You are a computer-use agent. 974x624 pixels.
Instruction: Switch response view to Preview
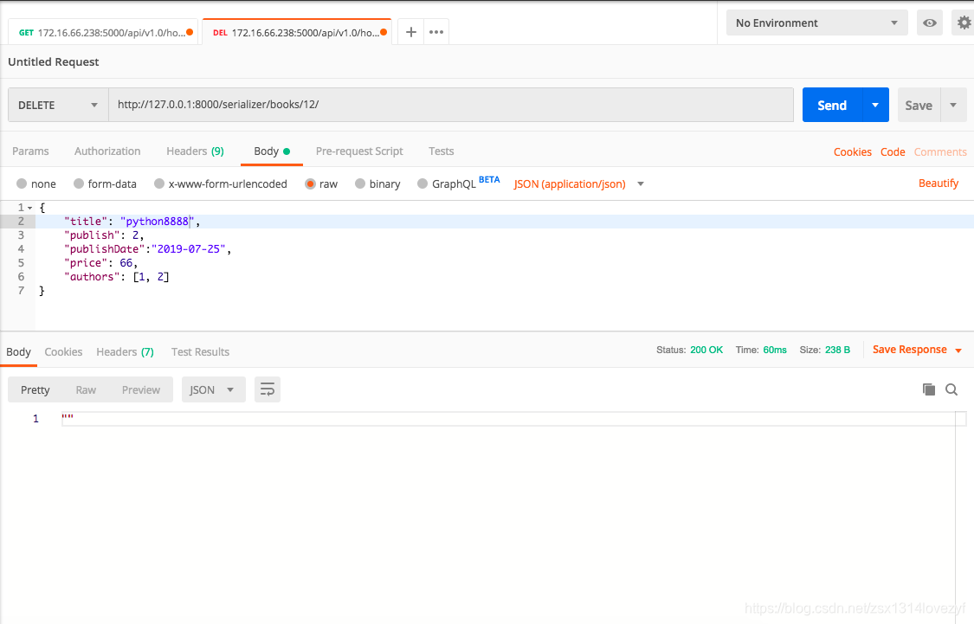[141, 389]
